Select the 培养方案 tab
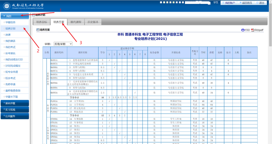 coord(59,22)
